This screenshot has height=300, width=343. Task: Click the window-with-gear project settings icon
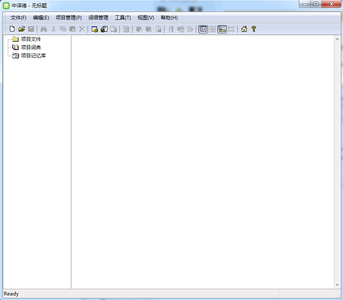tap(95, 29)
